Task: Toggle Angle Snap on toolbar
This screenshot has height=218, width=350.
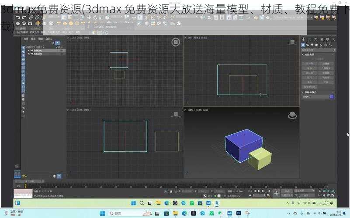Action: pyautogui.click(x=153, y=17)
